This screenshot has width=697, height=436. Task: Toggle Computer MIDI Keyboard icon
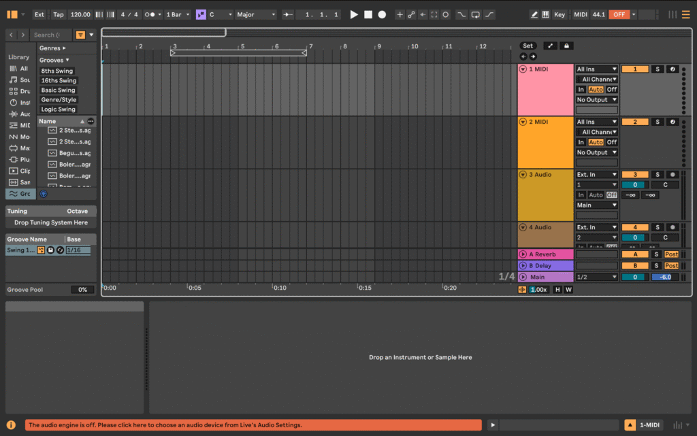(545, 15)
